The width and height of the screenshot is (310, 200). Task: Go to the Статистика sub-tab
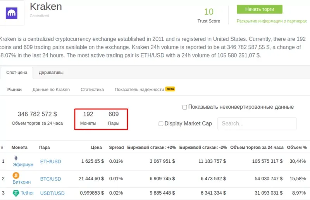[x=92, y=90]
